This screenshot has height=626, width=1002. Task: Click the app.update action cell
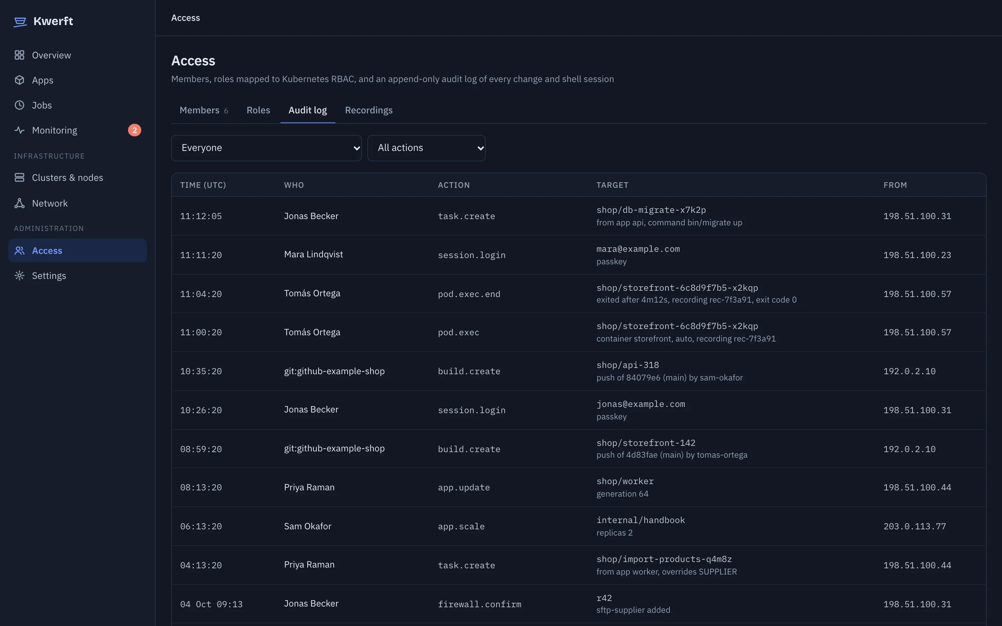click(x=464, y=488)
